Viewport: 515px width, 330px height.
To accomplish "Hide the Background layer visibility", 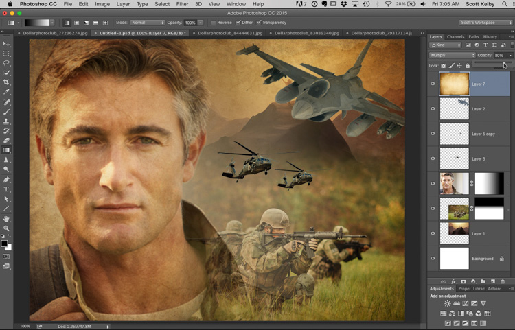I will tap(433, 258).
